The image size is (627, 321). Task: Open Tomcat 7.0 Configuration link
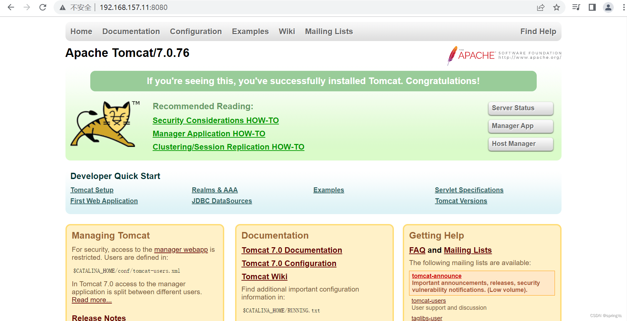click(x=289, y=263)
